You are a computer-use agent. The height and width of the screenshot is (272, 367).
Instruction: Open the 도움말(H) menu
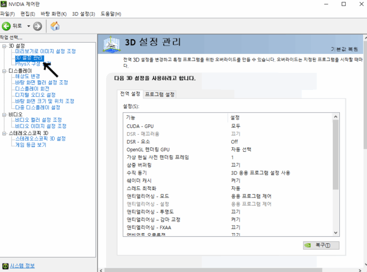click(x=111, y=14)
